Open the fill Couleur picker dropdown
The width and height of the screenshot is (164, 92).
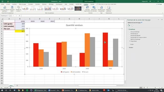(159, 44)
